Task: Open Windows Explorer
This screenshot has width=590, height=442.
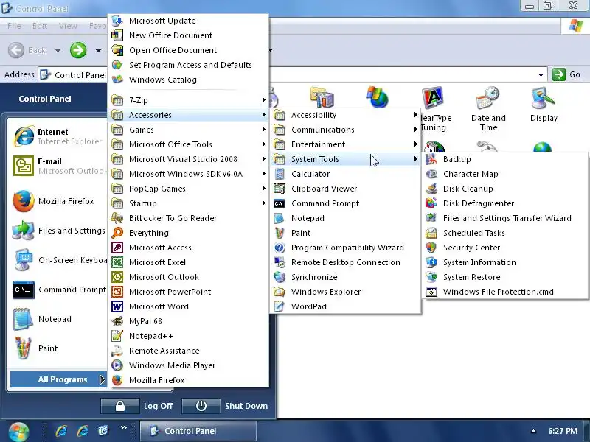Action: (x=345, y=292)
